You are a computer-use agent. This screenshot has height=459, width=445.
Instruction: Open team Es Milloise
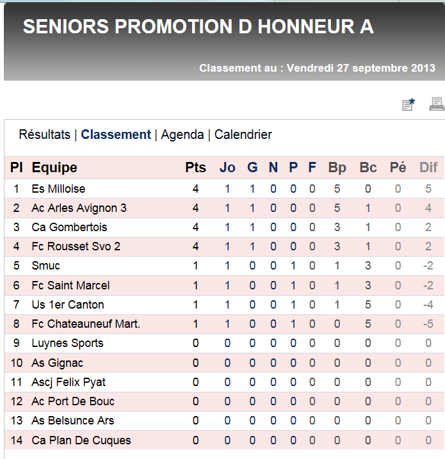[x=58, y=189]
